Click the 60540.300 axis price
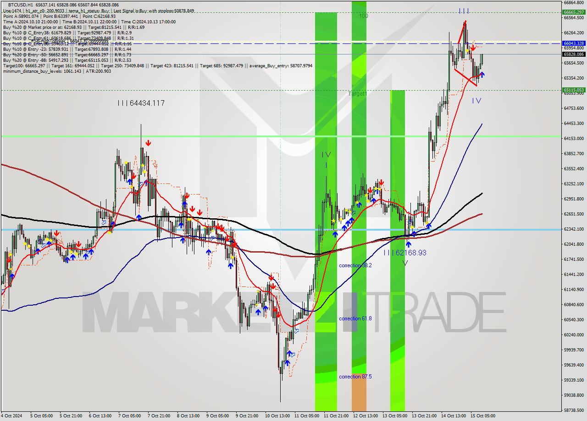Image resolution: width=587 pixels, height=421 pixels. pos(574,319)
